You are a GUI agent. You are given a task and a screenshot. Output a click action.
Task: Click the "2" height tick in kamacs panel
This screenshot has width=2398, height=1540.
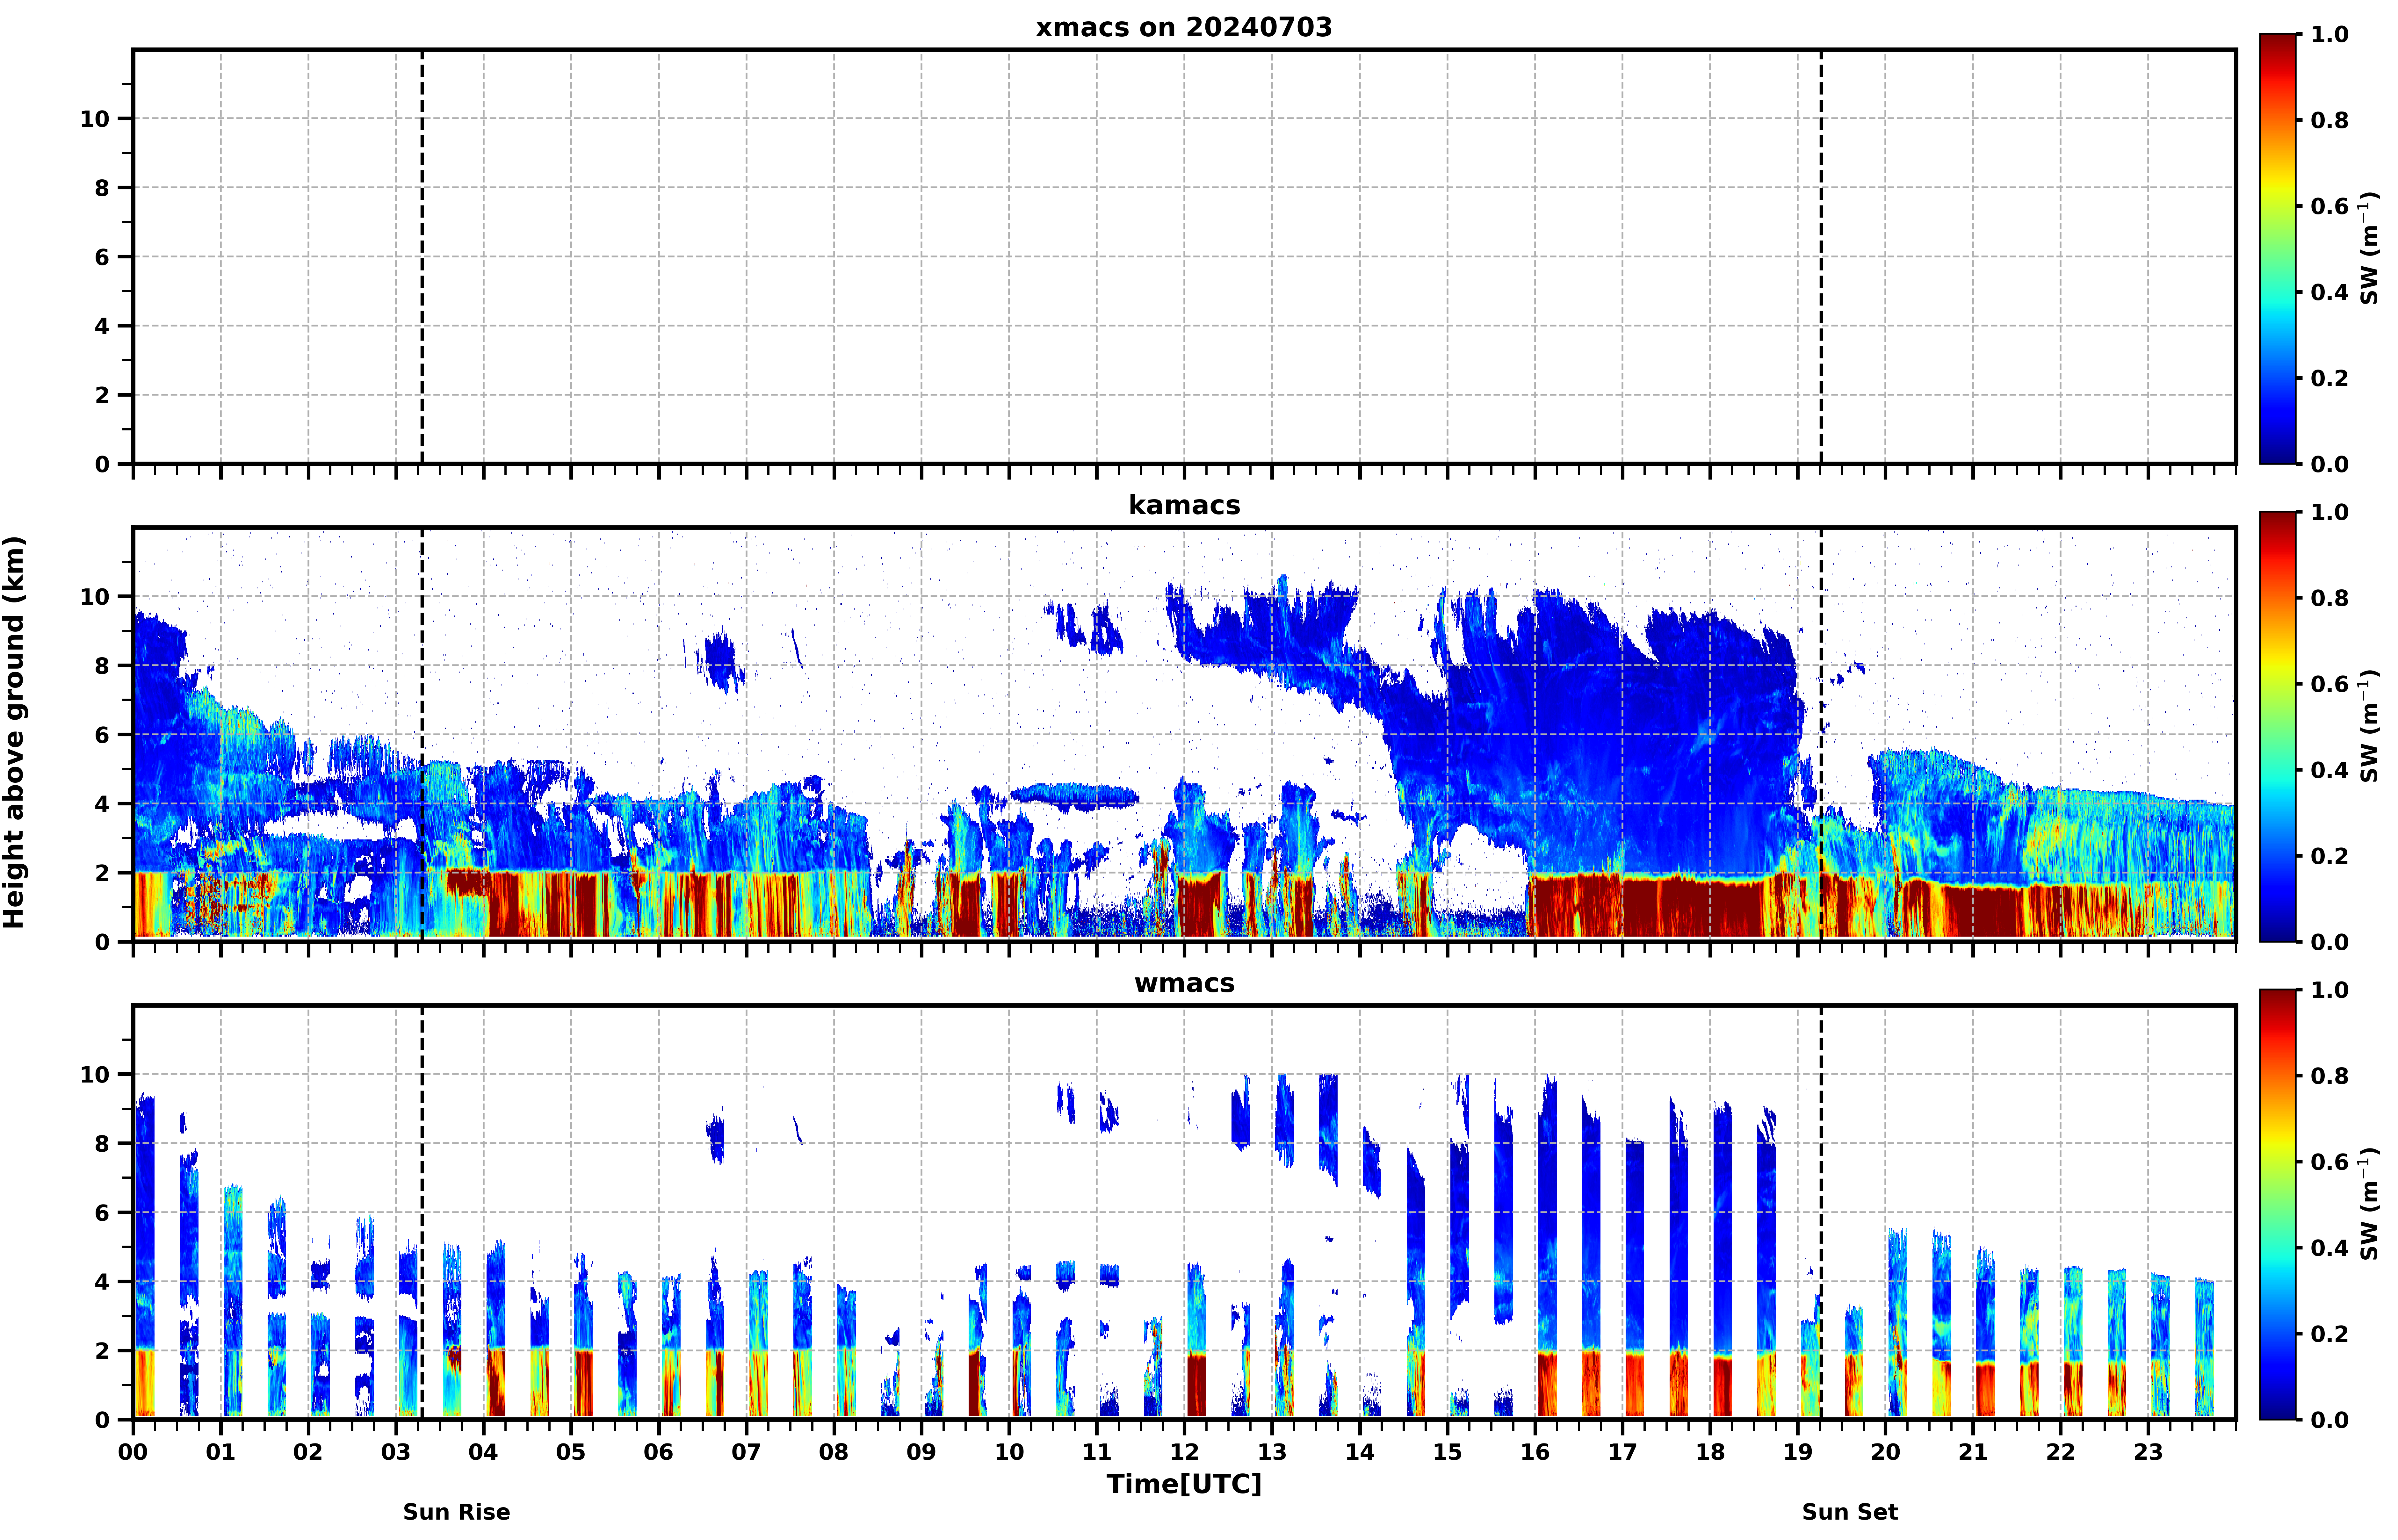(x=102, y=873)
